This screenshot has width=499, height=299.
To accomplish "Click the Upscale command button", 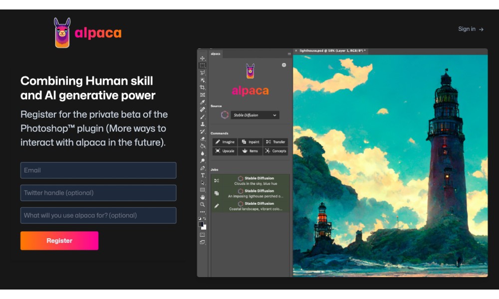I will pyautogui.click(x=225, y=151).
